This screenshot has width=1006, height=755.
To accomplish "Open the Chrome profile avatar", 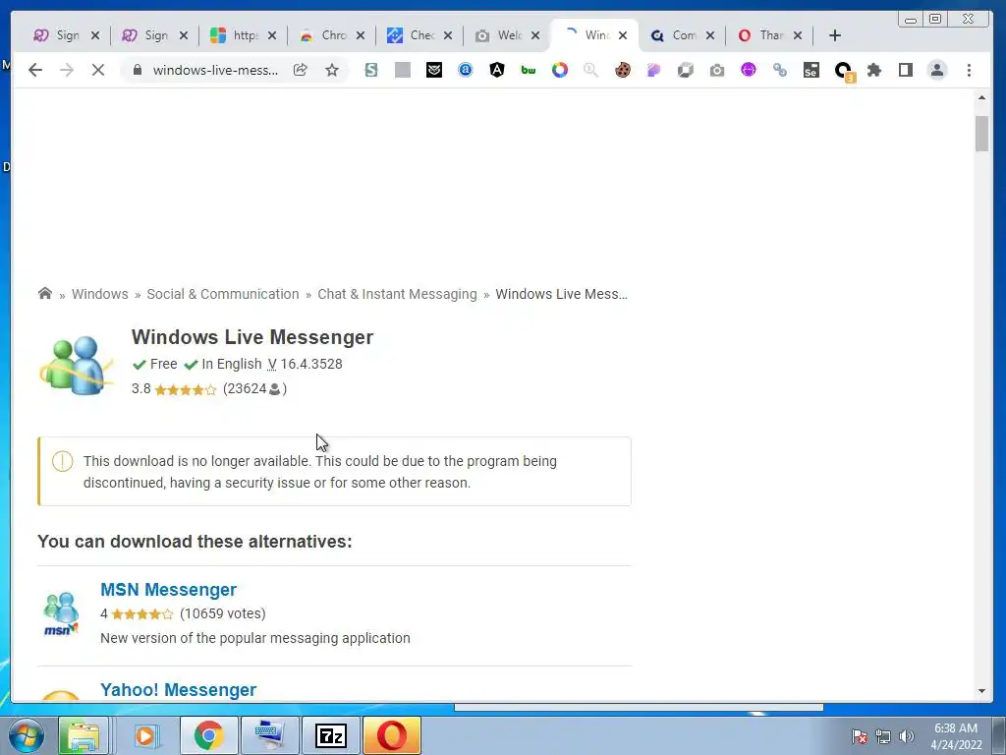I will click(936, 70).
